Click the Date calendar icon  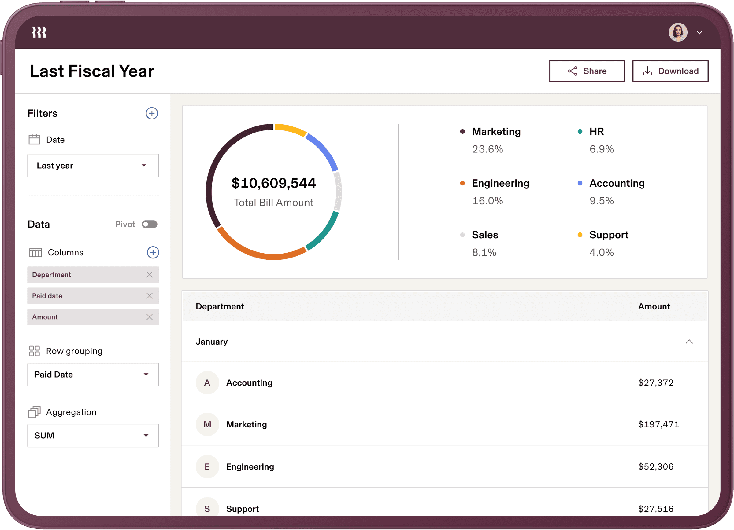coord(34,140)
